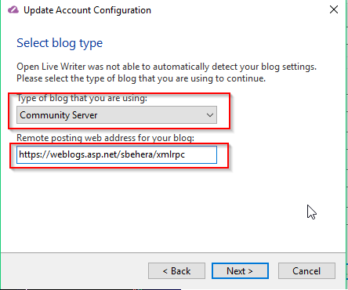
Task: Click the gray footer strip beside Back button
Action: click(74, 270)
